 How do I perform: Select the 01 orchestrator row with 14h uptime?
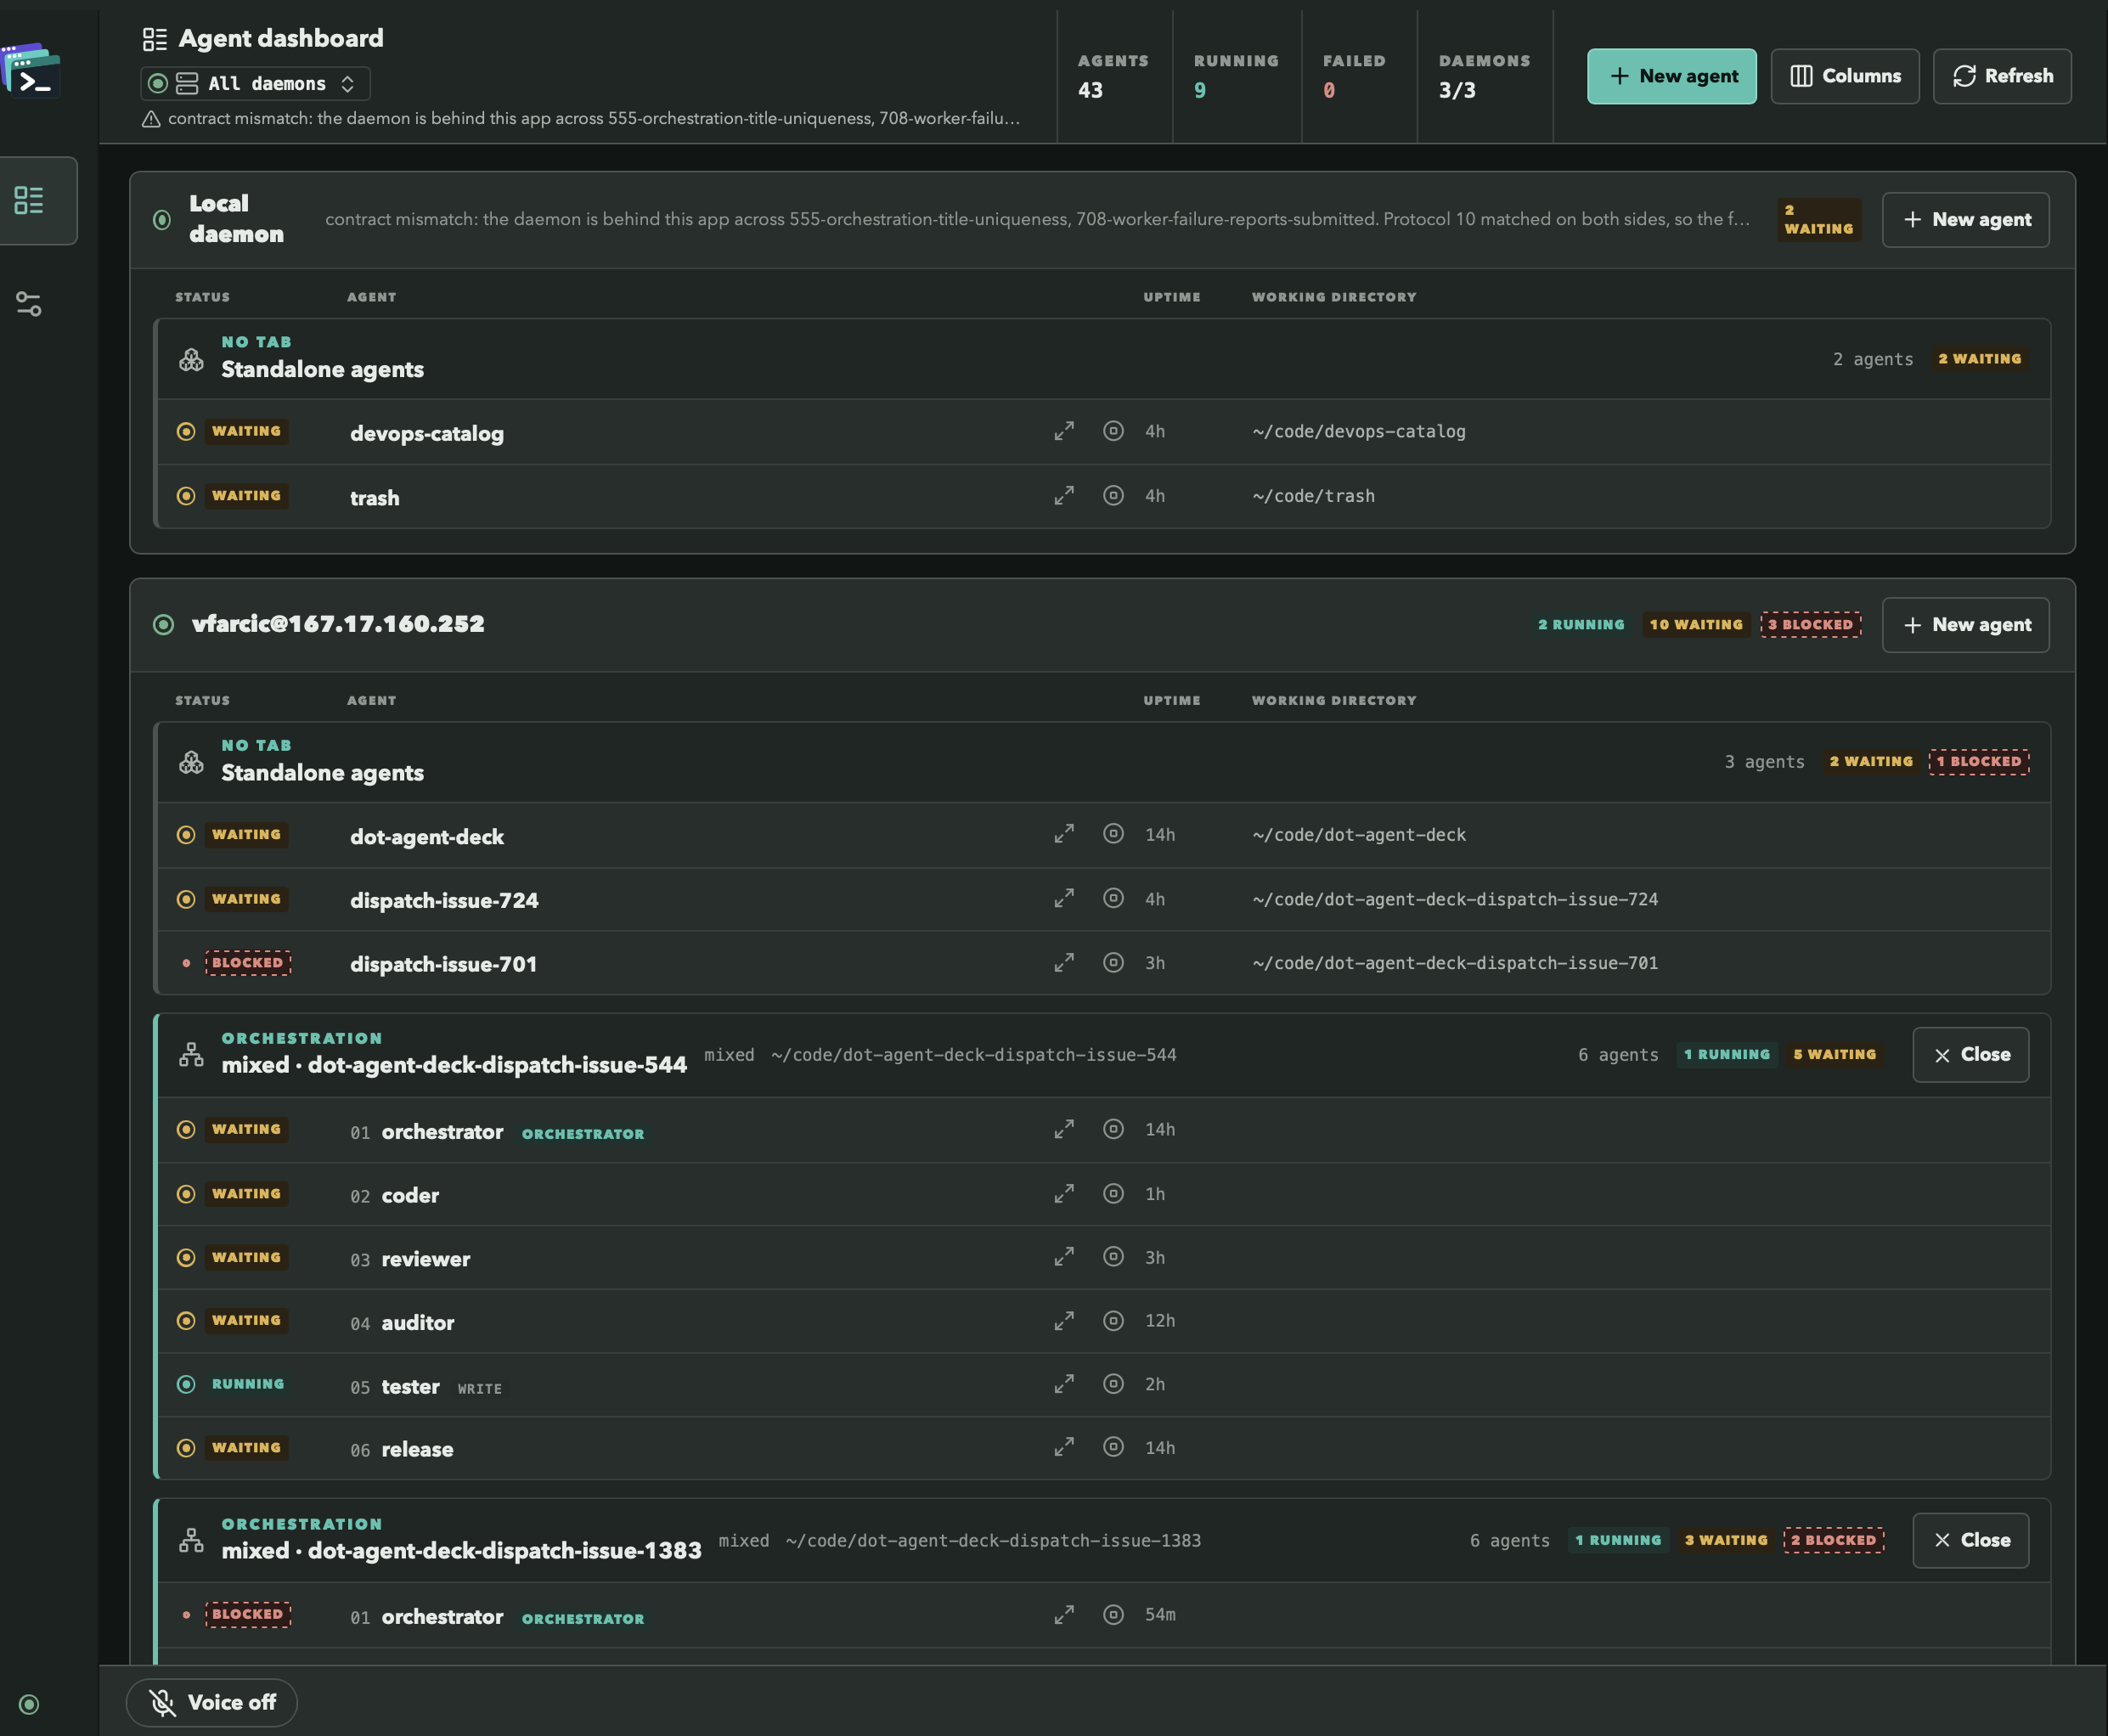pyautogui.click(x=1104, y=1130)
